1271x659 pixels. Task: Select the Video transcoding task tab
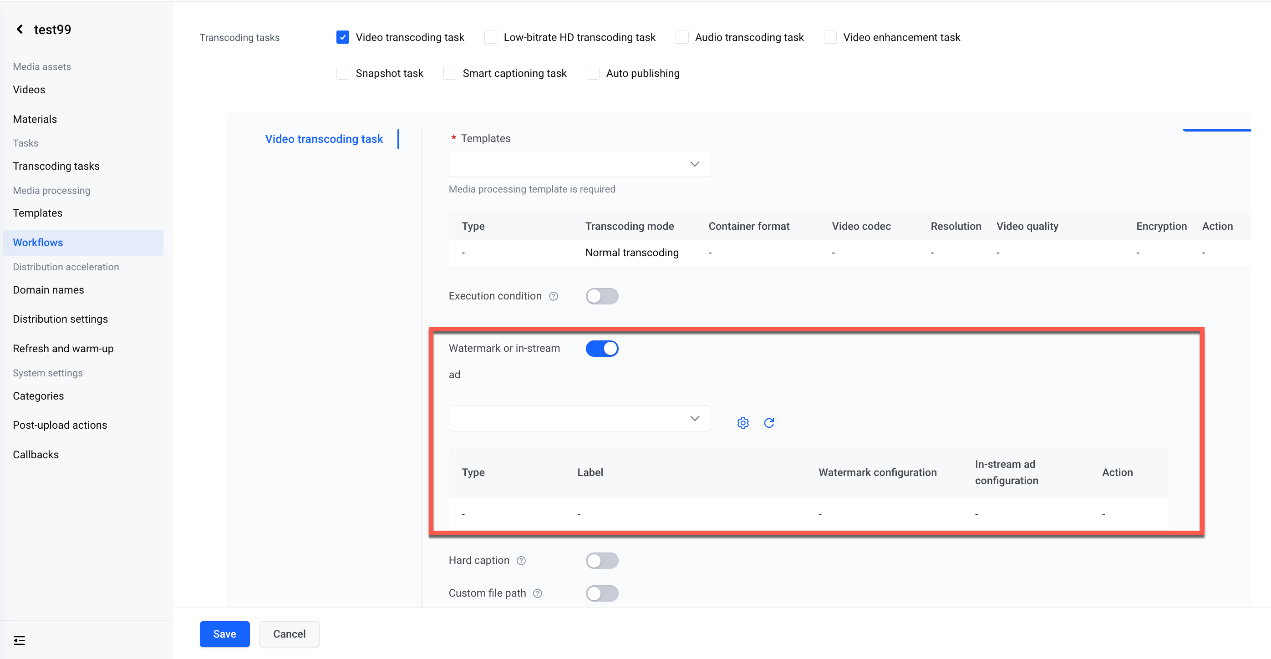(x=324, y=139)
